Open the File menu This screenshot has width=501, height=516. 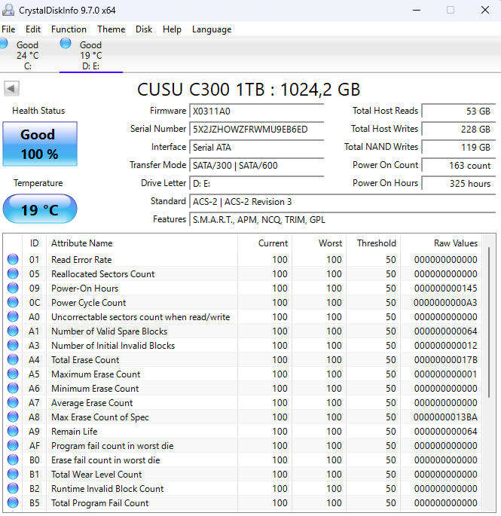[x=8, y=29]
